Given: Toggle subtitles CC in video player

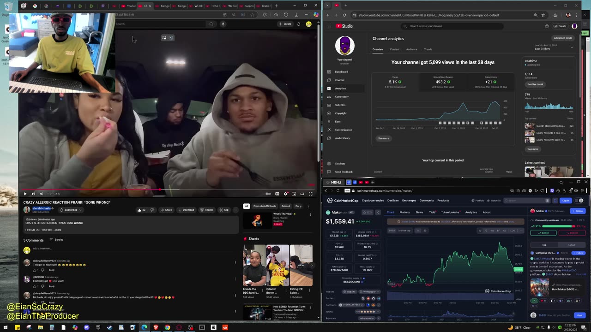Looking at the screenshot, I should (x=277, y=194).
